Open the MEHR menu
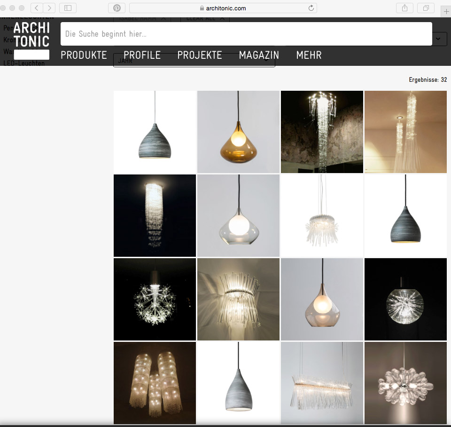Viewport: 451px width, 427px height. coord(309,55)
